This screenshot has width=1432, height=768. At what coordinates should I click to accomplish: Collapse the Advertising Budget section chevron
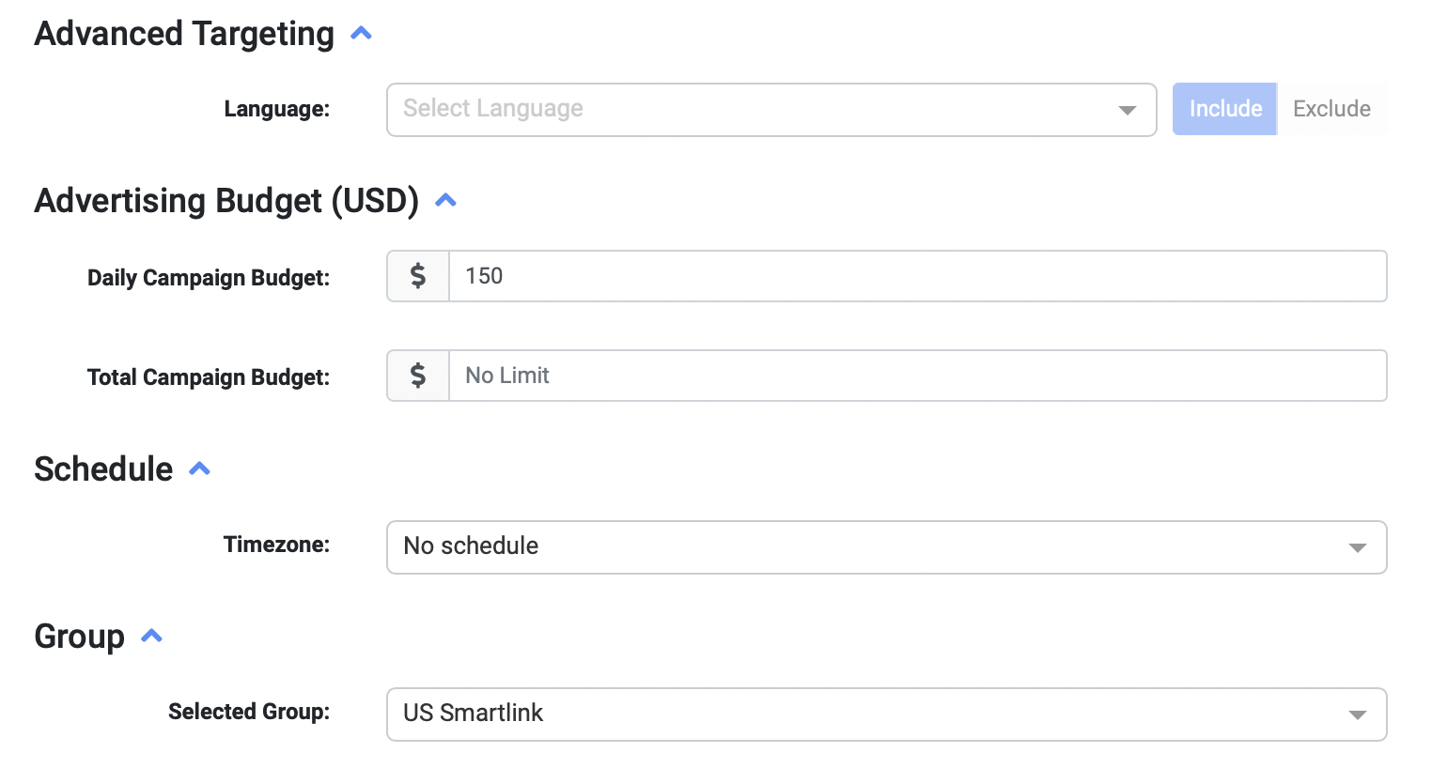click(x=446, y=201)
